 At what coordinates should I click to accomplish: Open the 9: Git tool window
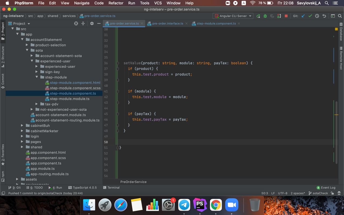(15, 188)
